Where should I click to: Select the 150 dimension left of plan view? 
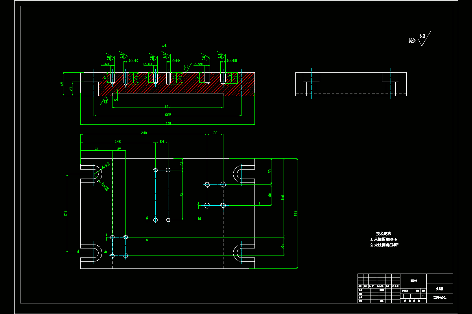(x=66, y=213)
